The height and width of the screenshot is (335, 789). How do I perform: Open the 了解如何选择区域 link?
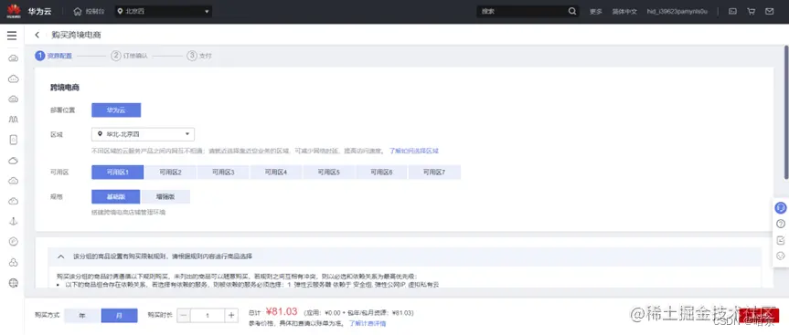click(x=413, y=151)
